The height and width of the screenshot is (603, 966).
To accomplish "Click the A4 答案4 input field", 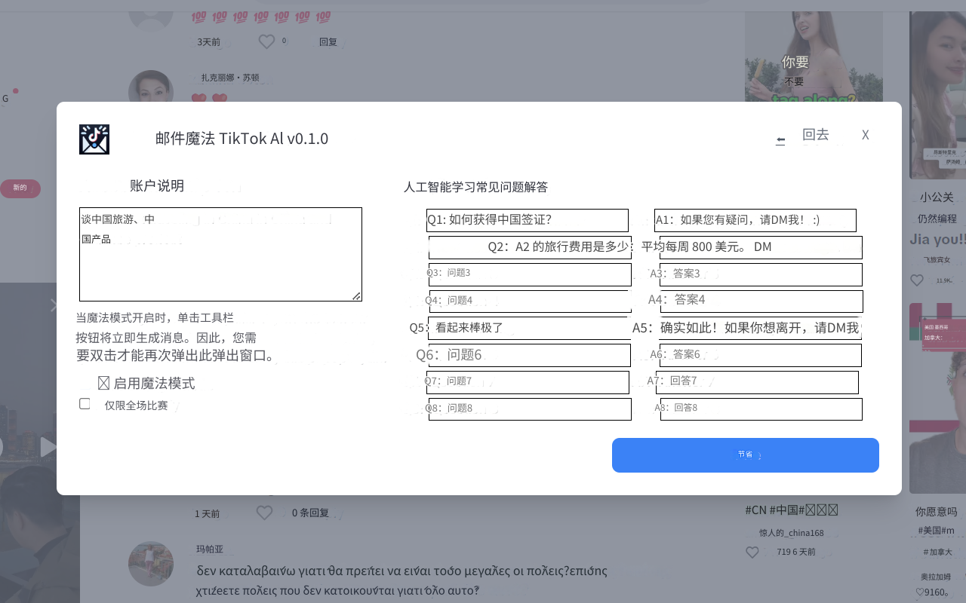I will coord(761,301).
